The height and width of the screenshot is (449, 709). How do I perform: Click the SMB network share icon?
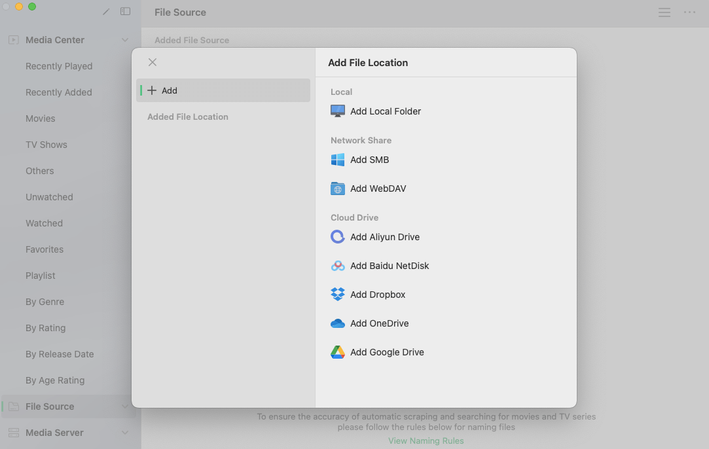[337, 160]
